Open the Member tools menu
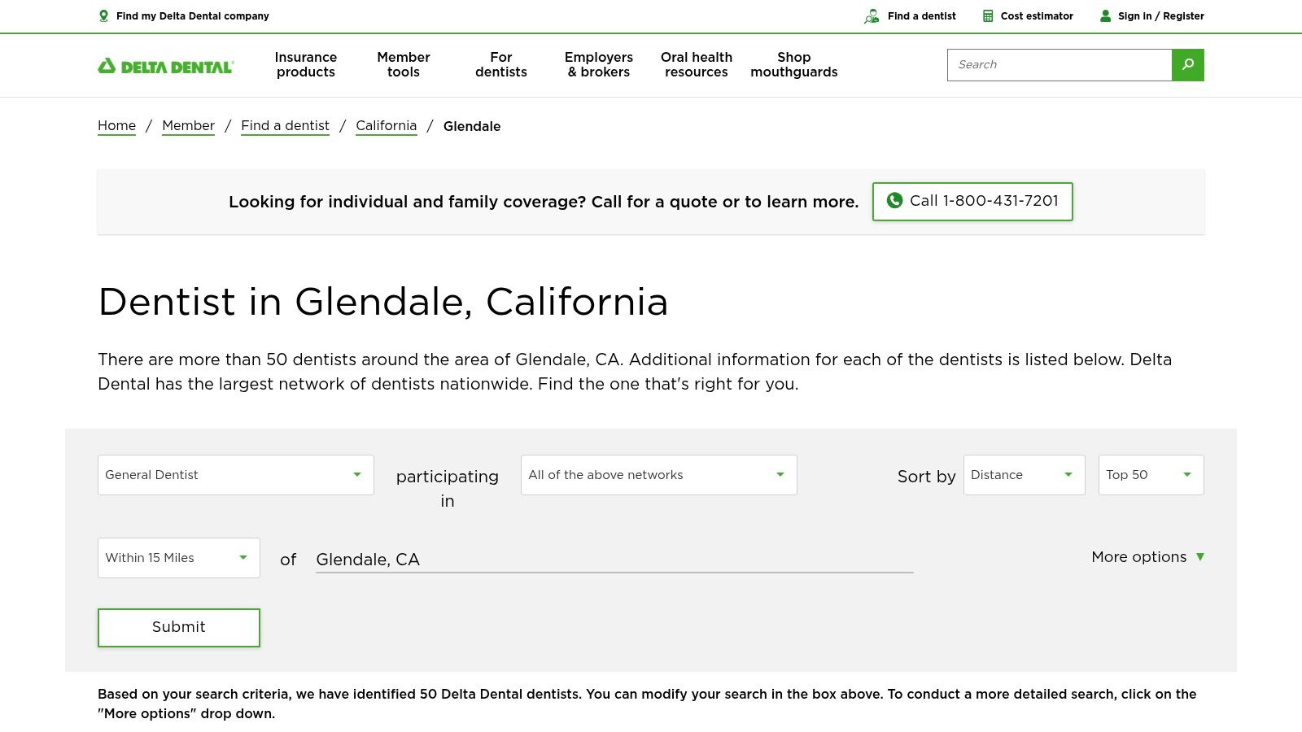This screenshot has width=1302, height=732. coord(404,65)
